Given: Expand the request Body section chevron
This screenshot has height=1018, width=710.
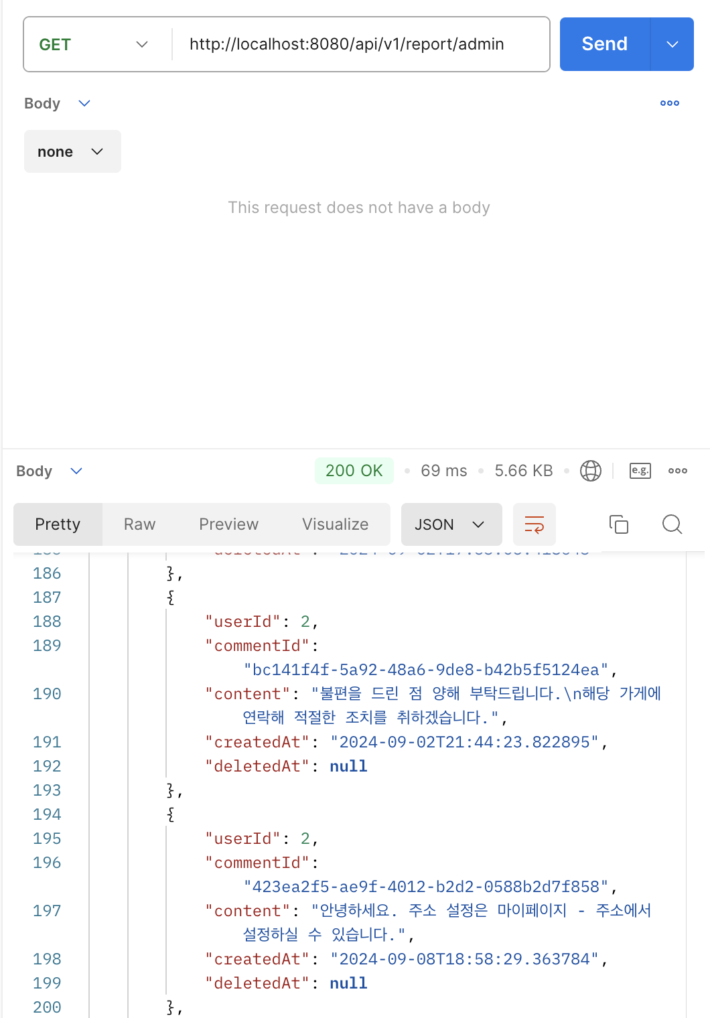Looking at the screenshot, I should click(84, 103).
